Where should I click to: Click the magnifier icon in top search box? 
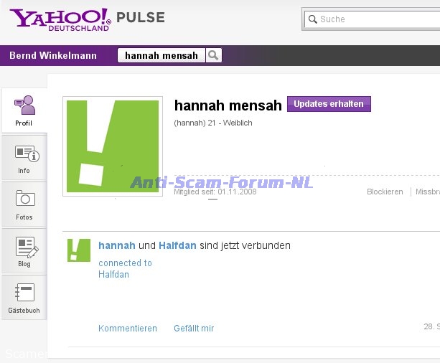[x=312, y=19]
